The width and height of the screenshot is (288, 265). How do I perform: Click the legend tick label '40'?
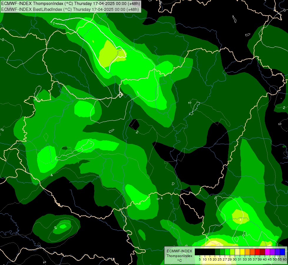pyautogui.click(x=265, y=259)
